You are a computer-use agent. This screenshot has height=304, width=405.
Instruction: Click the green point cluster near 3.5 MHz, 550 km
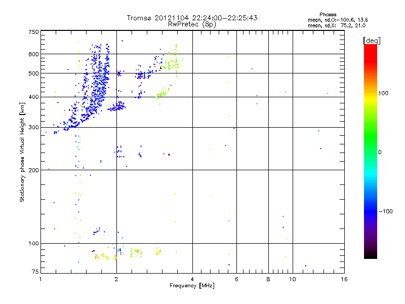click(171, 63)
